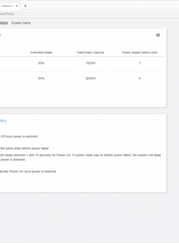
Task: Choose the automatically Power On option
Action: (28, 171)
